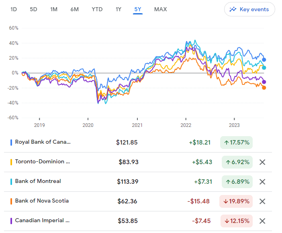Remove Bank of Montreal from comparison

(x=262, y=182)
